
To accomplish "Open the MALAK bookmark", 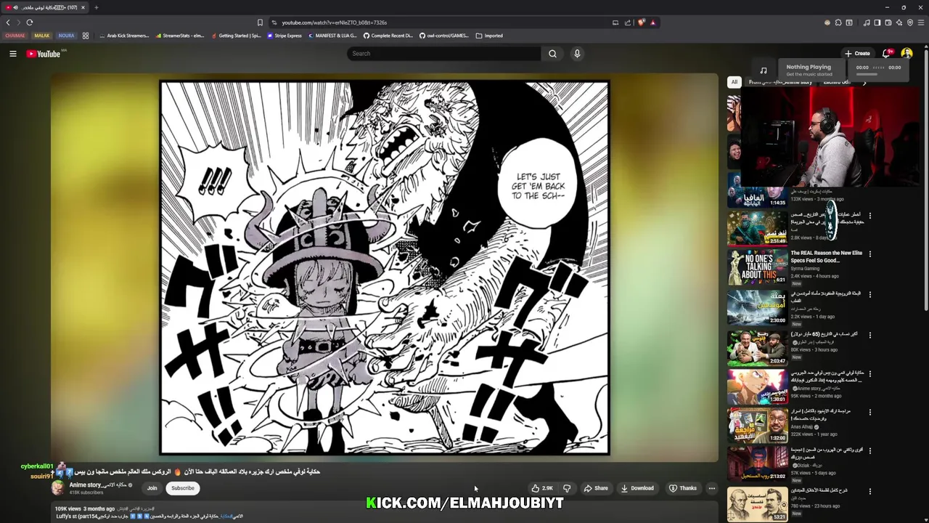I will (42, 36).
